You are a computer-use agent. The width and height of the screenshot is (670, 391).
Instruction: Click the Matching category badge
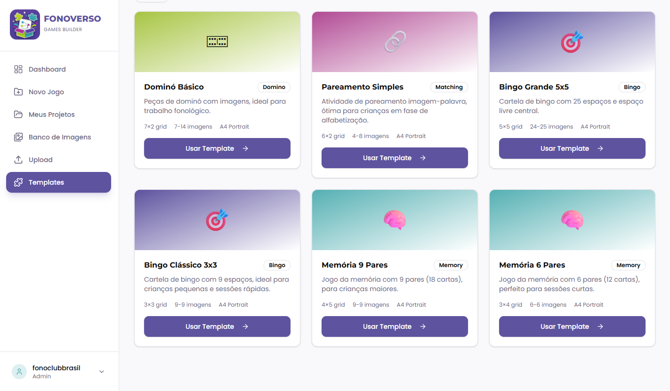point(449,87)
